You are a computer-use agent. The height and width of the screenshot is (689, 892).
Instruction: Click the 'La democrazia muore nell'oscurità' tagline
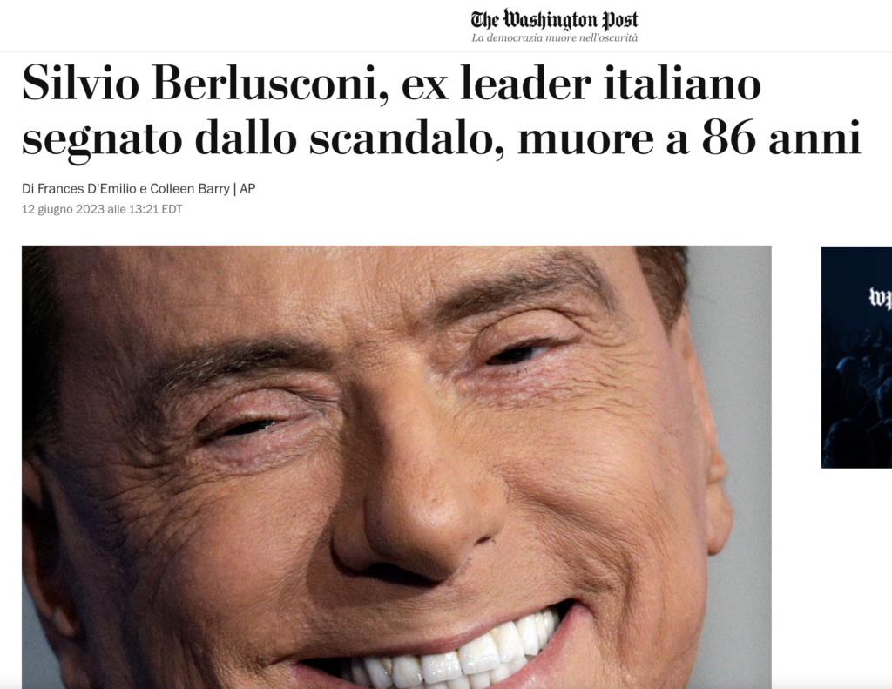(x=554, y=38)
